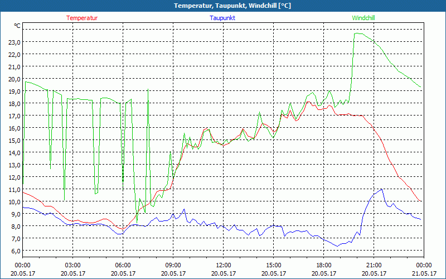Click the 15:00 time axis label

(273, 266)
